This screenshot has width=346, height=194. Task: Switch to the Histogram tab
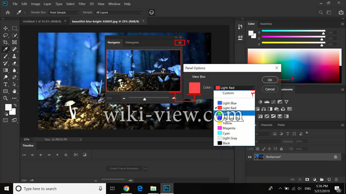coord(132,42)
